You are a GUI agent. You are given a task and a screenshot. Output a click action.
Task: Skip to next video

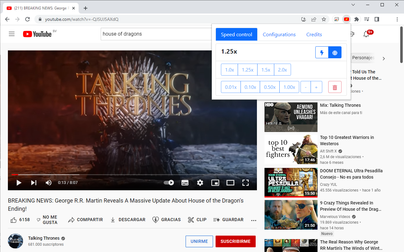click(x=34, y=183)
